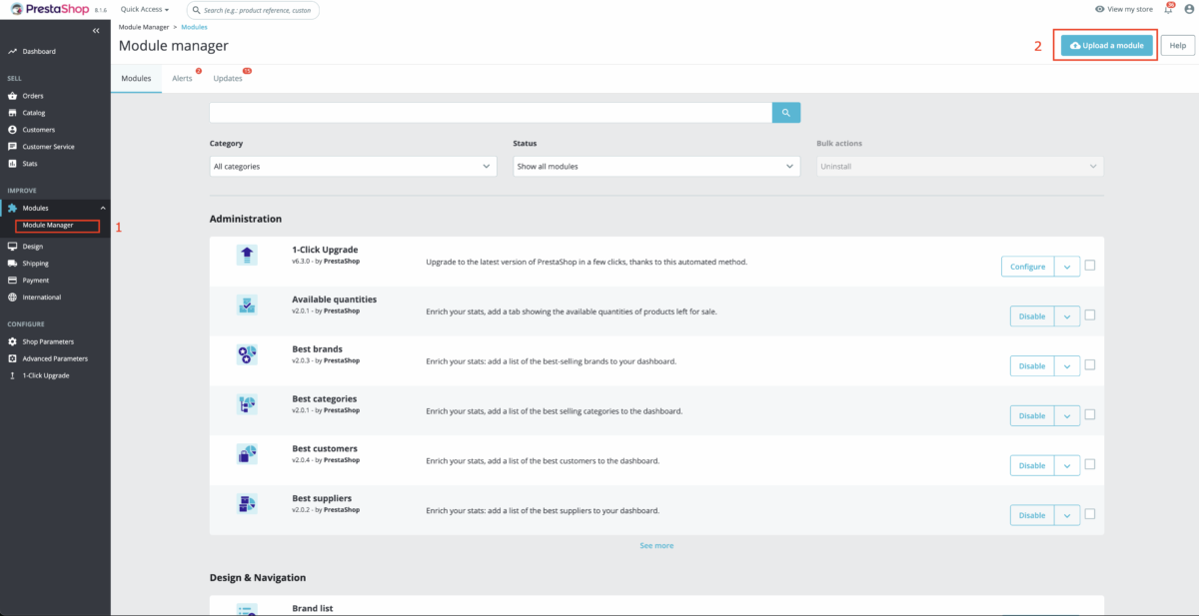Click the Help button
Viewport: 1199px width, 616px height.
[x=1177, y=45]
